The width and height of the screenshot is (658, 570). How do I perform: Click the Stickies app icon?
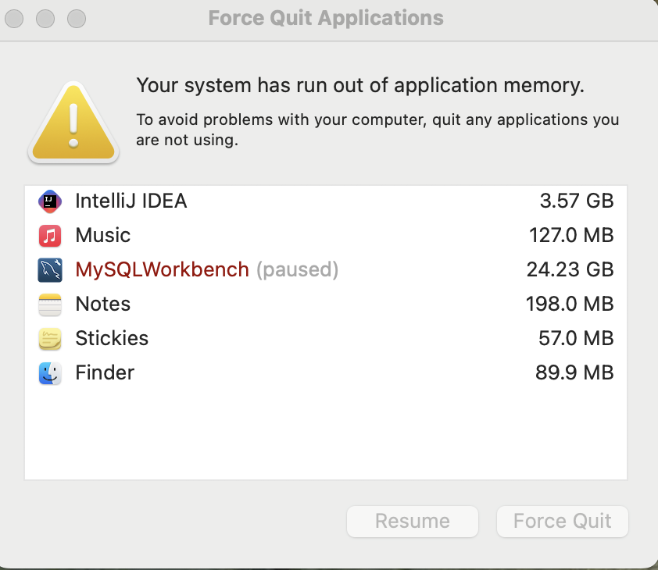[50, 339]
